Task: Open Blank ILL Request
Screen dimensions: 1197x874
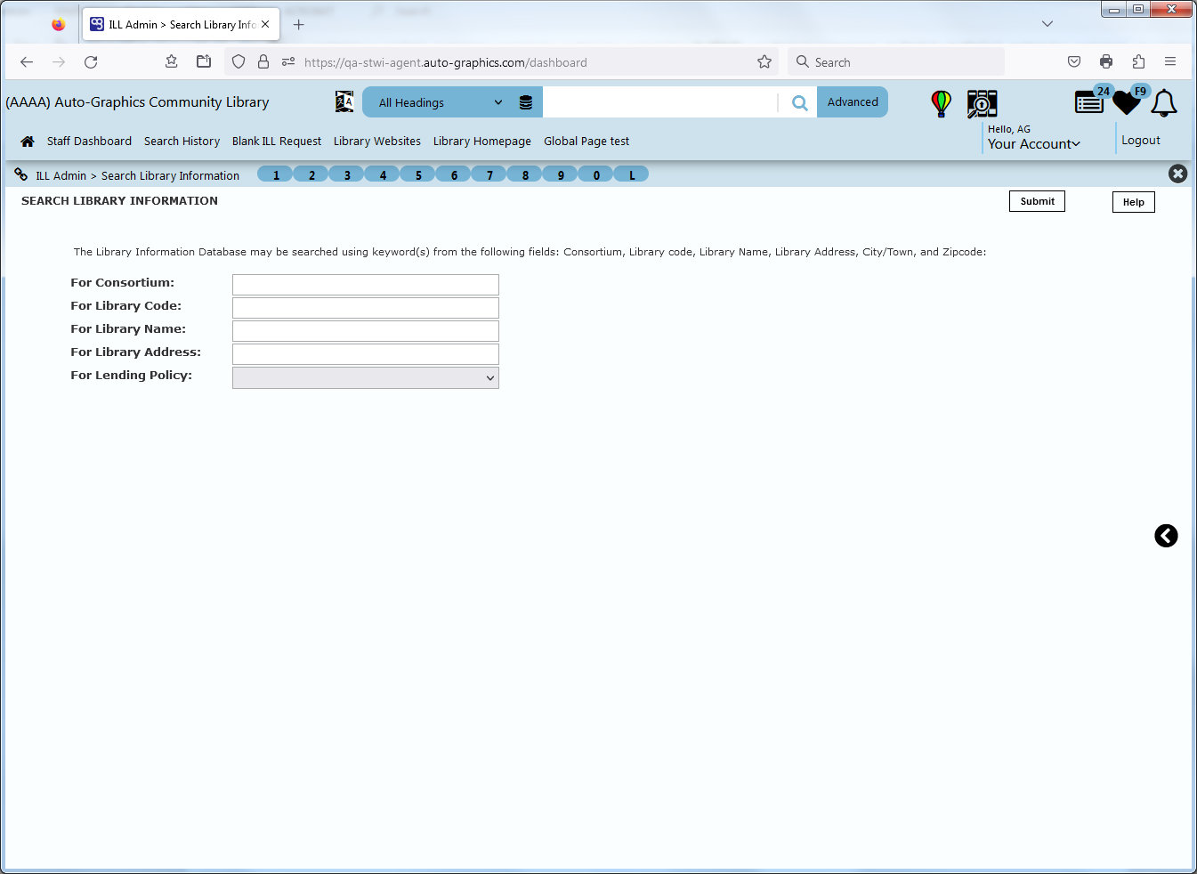Action: click(x=277, y=142)
